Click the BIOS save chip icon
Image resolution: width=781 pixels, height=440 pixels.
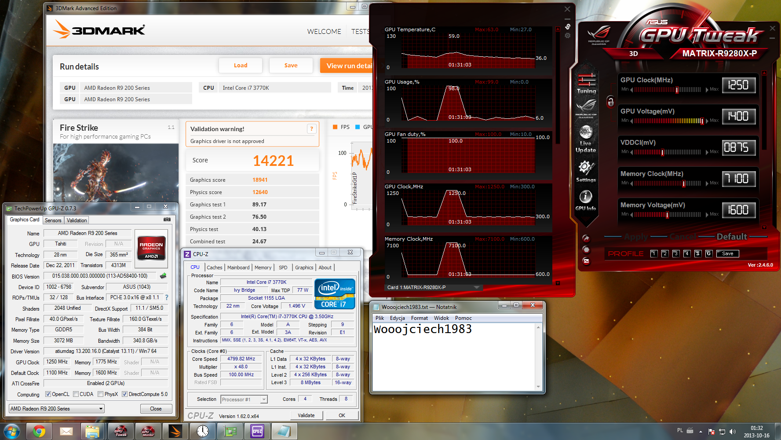click(x=163, y=276)
